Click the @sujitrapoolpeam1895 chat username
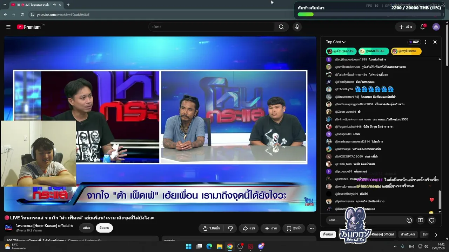 (x=351, y=59)
